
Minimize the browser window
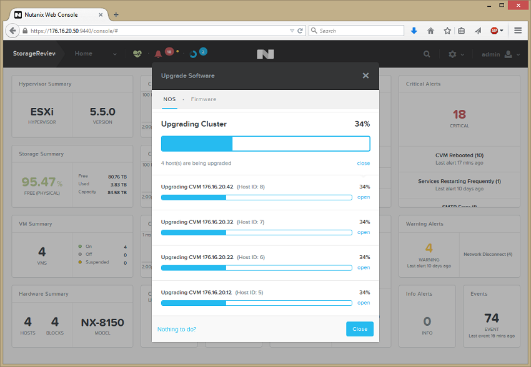489,6
